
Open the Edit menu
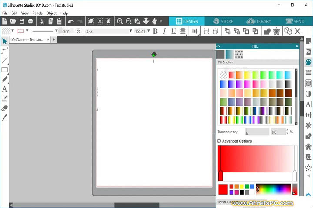point(14,13)
